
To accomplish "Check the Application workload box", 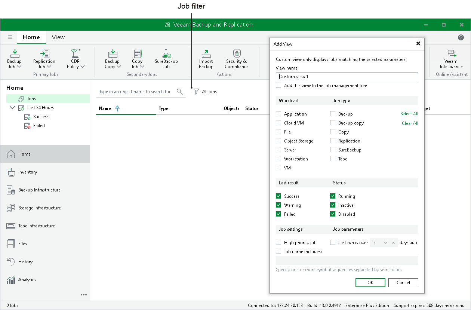I will point(278,114).
